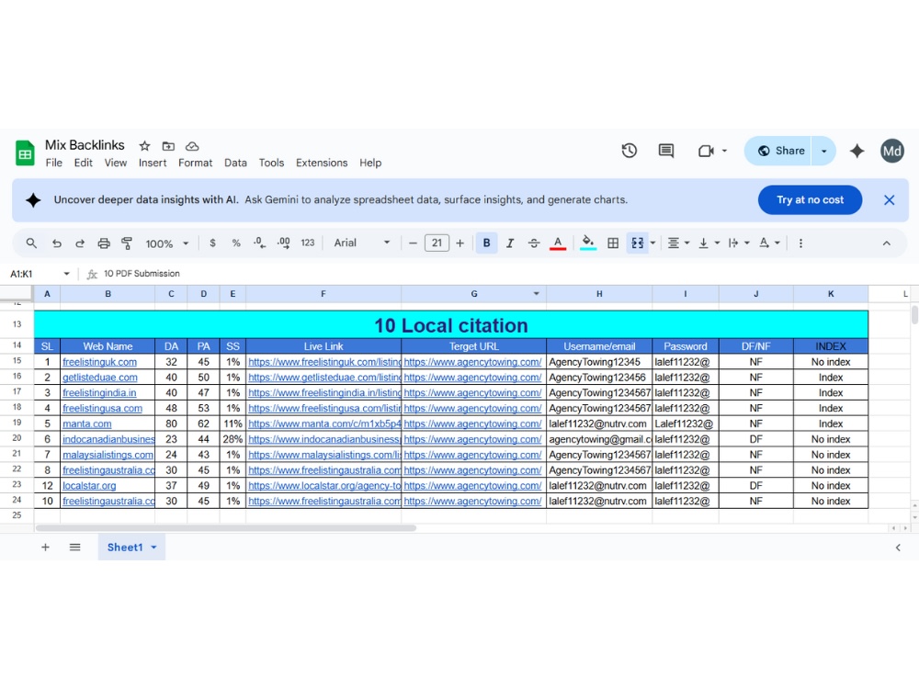Open the Extensions menu

click(322, 163)
